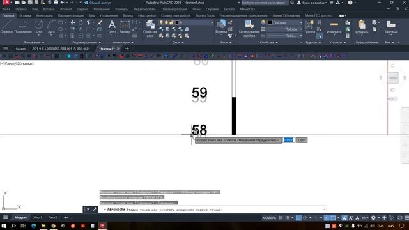Screen dimensions: 409x230
Task: Open the Файл menu
Action: point(6,9)
